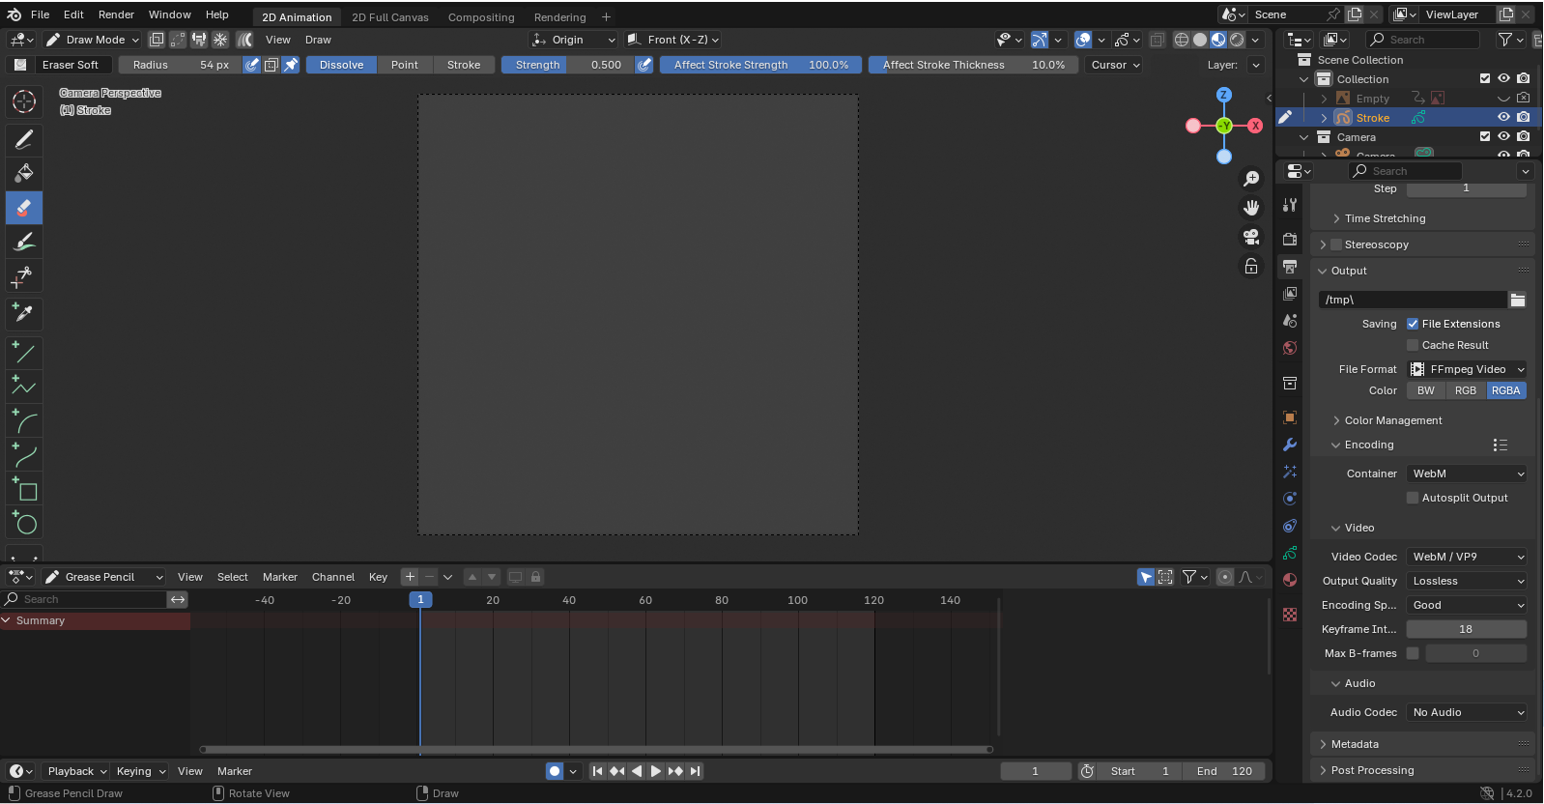Choose the RGB color mode button
The height and width of the screenshot is (804, 1544).
tap(1466, 390)
